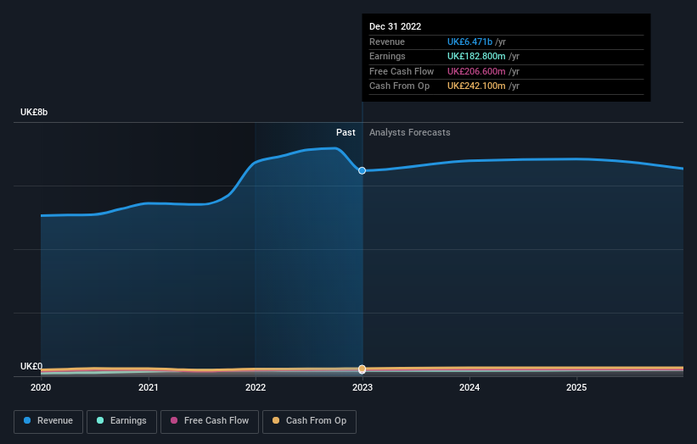The width and height of the screenshot is (697, 444).
Task: Click the orange Cash From Op dot
Action: (276, 420)
